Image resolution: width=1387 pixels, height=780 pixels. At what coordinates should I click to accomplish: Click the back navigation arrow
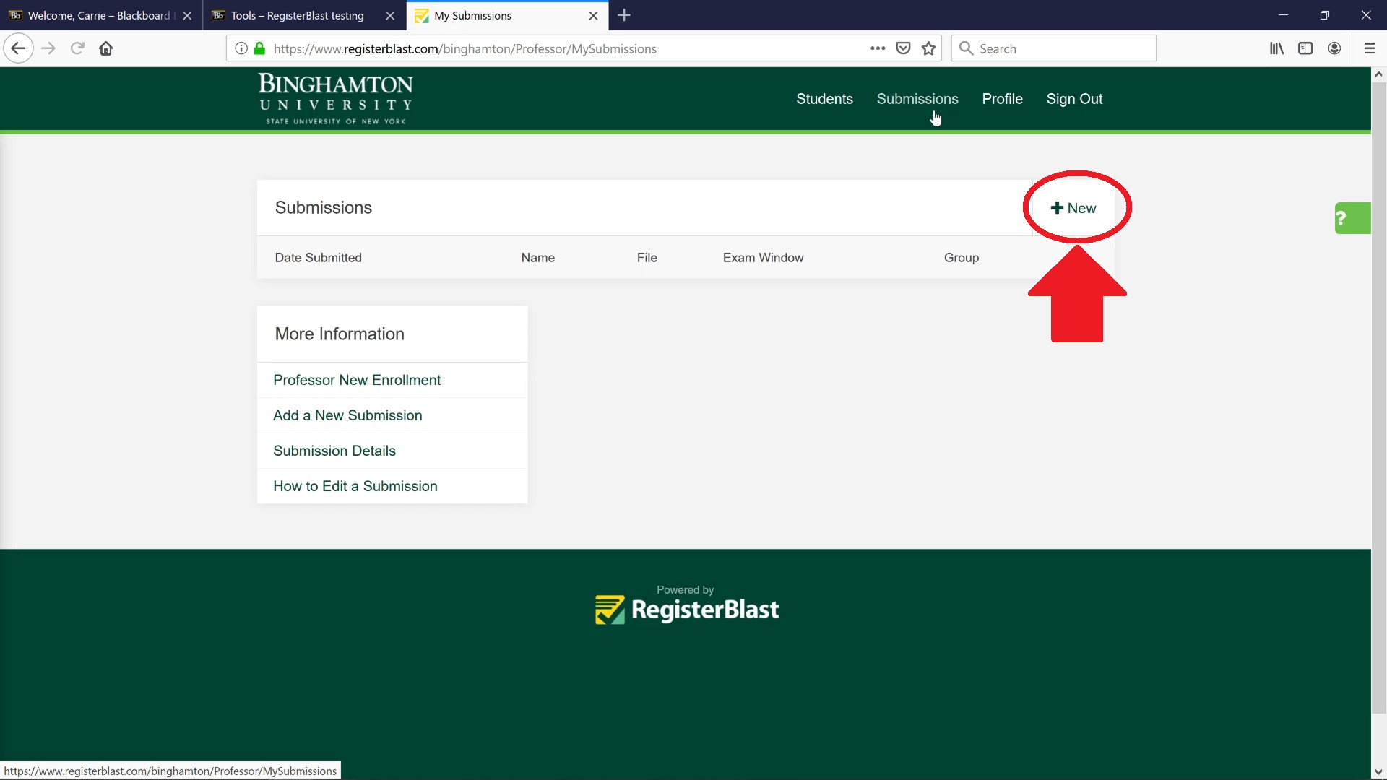tap(18, 48)
